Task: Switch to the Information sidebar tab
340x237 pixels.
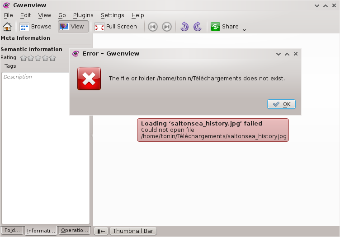Action: coord(41,231)
